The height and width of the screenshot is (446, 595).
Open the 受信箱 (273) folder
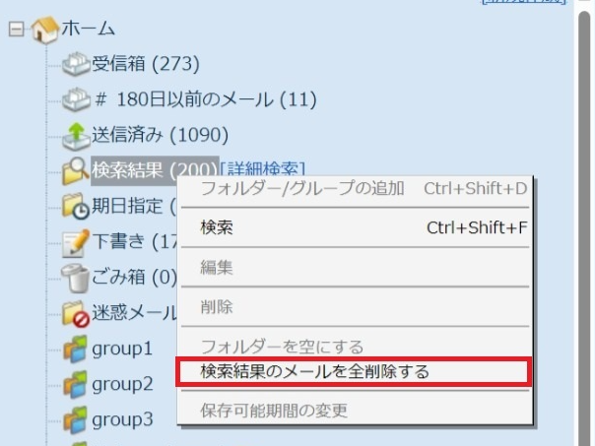click(146, 65)
